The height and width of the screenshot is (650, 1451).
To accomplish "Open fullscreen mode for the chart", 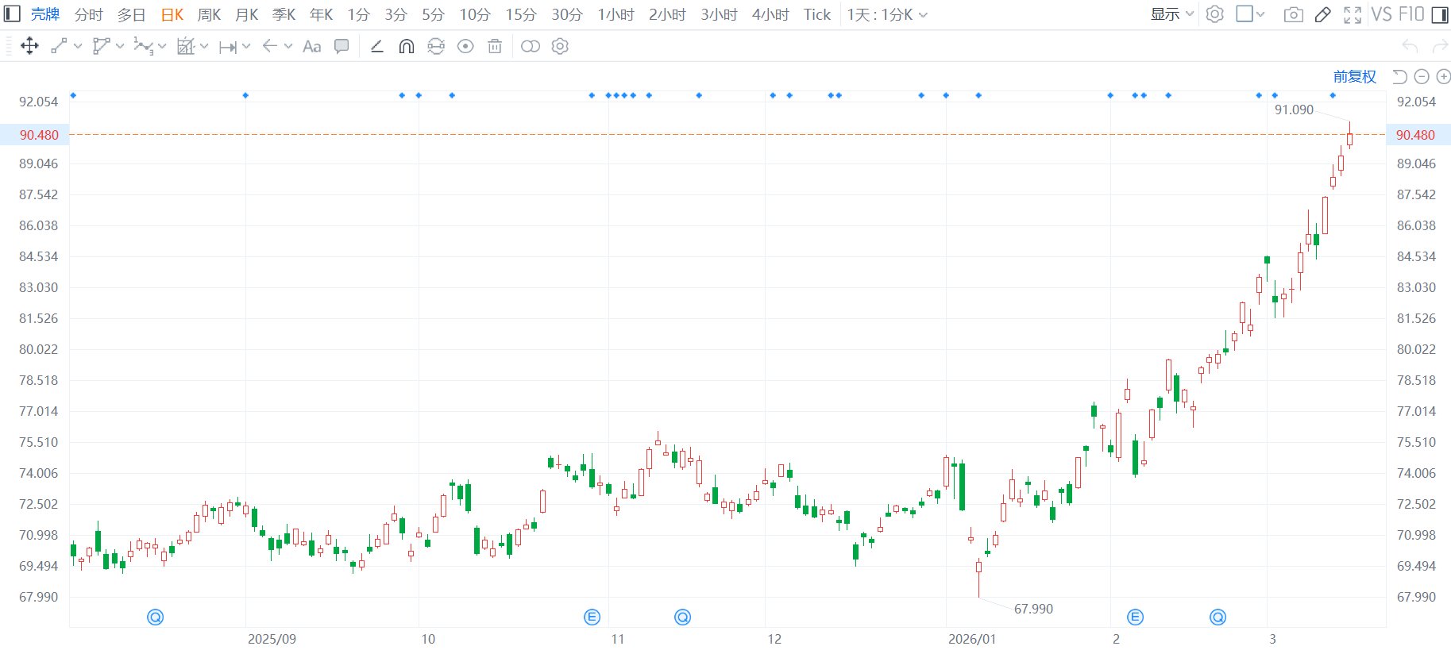I will coord(1353,14).
